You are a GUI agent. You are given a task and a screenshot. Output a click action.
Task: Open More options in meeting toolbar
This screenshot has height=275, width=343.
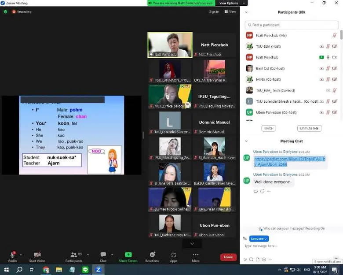coord(196,255)
